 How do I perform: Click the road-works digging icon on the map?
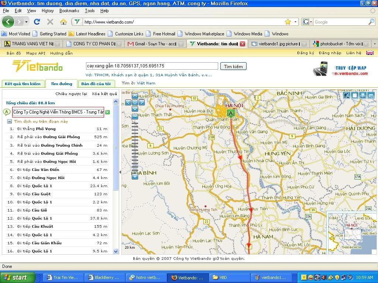[x=347, y=95]
